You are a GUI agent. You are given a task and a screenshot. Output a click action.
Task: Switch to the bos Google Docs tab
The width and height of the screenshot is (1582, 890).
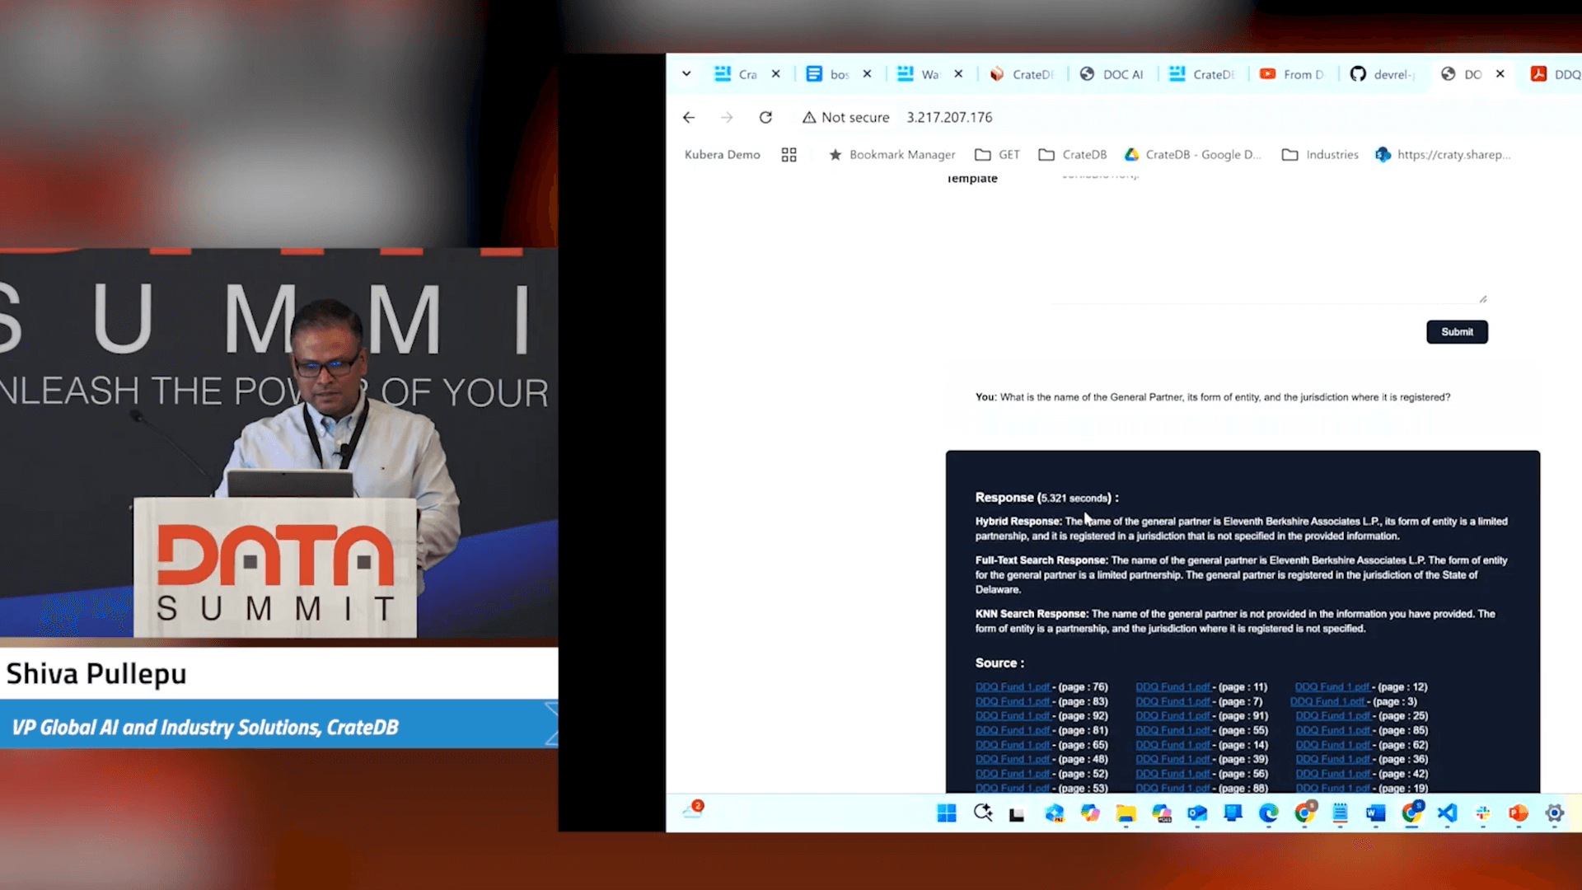pyautogui.click(x=826, y=74)
